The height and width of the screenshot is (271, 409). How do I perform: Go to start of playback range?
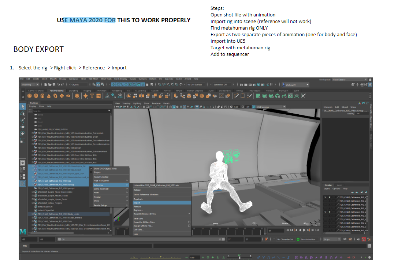pos(287,230)
